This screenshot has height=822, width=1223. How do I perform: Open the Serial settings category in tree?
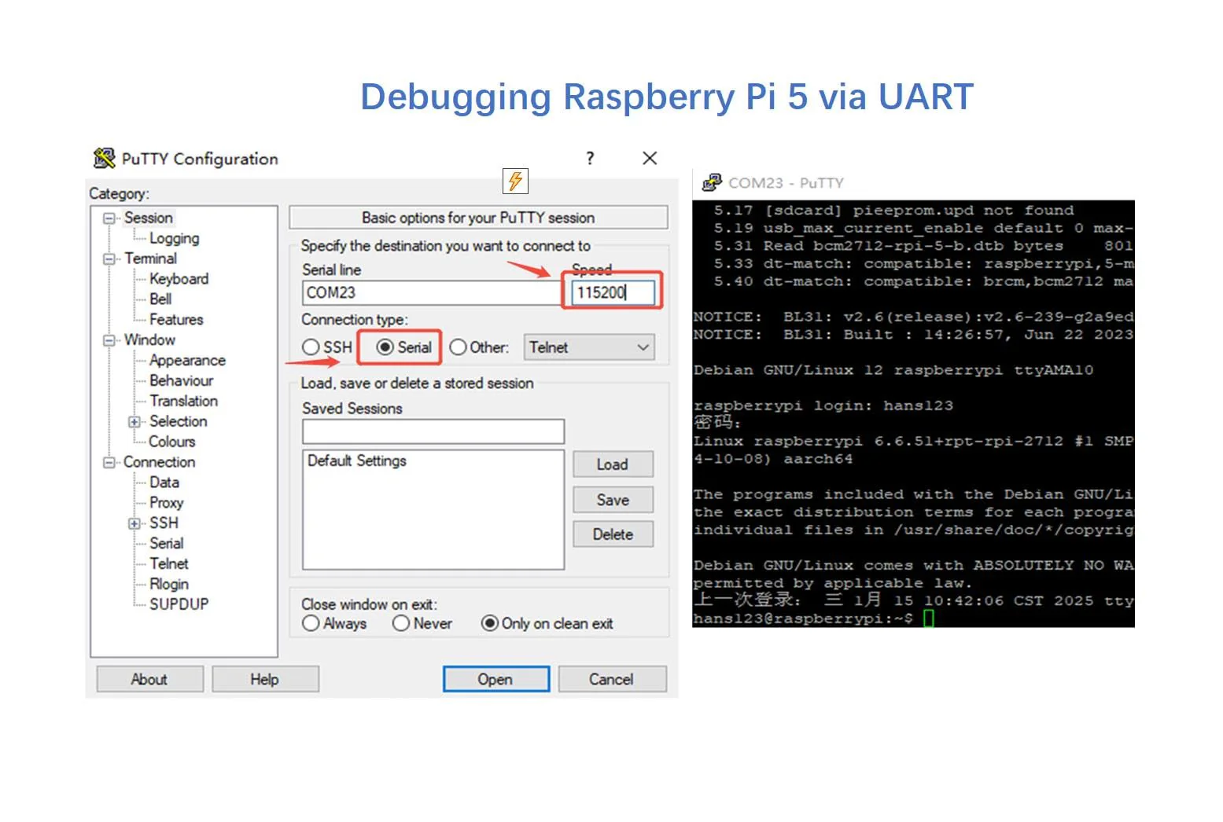(166, 544)
